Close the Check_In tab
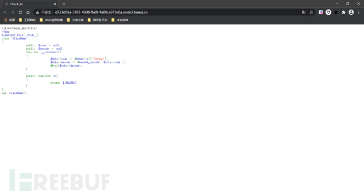 55,4
